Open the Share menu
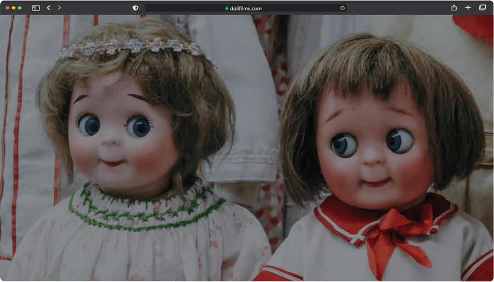The height and width of the screenshot is (282, 494). tap(454, 8)
